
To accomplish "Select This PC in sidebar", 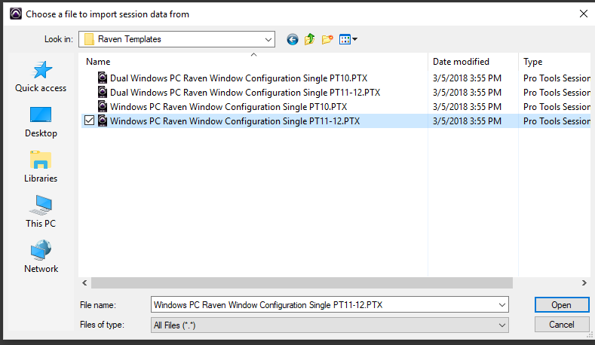I will coord(41,212).
